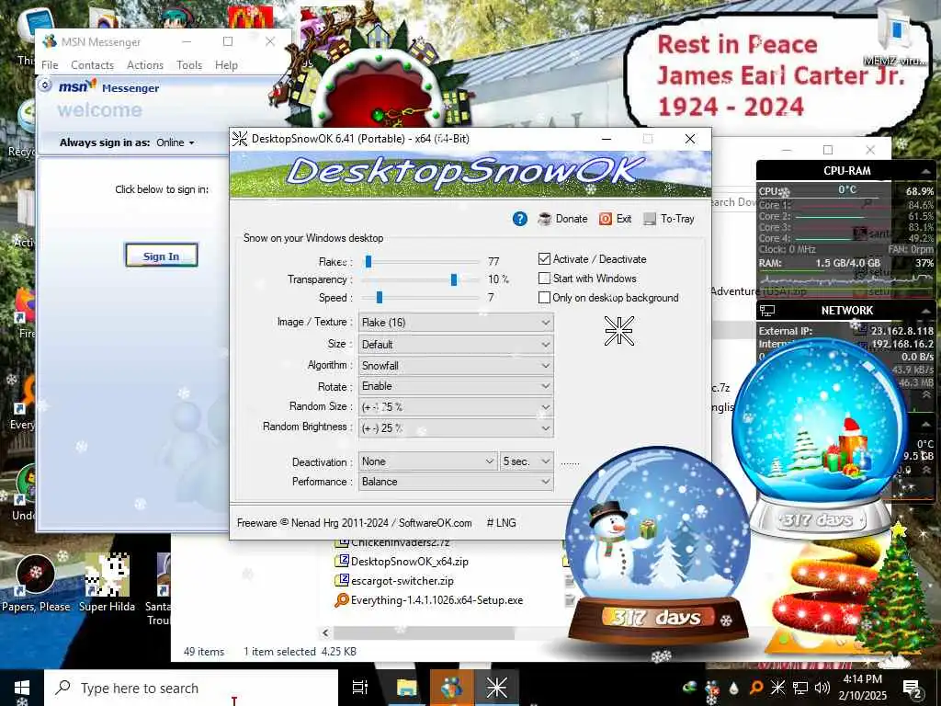This screenshot has width=941, height=706.
Task: Open the network tray icon
Action: click(x=800, y=688)
